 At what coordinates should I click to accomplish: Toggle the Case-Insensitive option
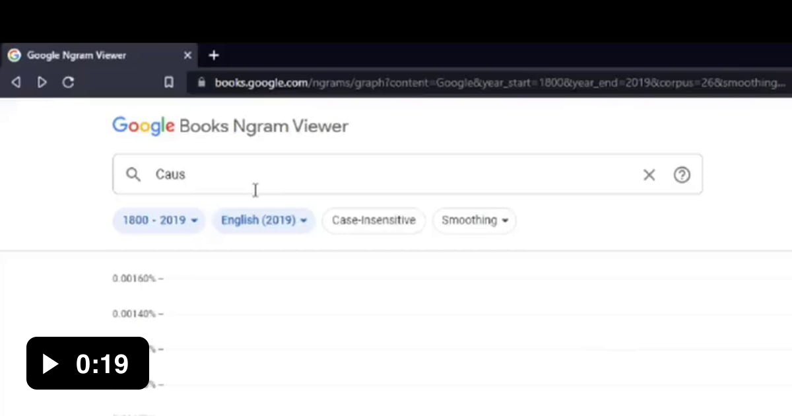(374, 221)
